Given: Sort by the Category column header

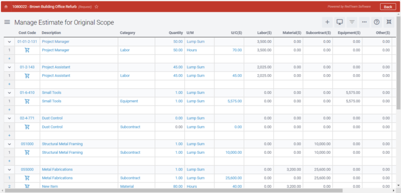Looking at the screenshot, I should (127, 33).
